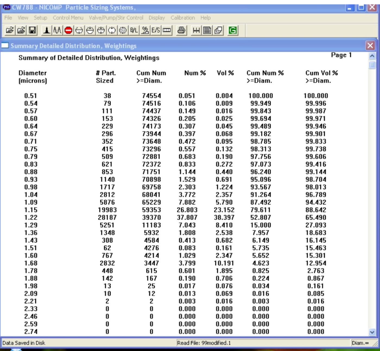Select the multi-peak waveform icon
The height and width of the screenshot is (351, 380).
(57, 30)
